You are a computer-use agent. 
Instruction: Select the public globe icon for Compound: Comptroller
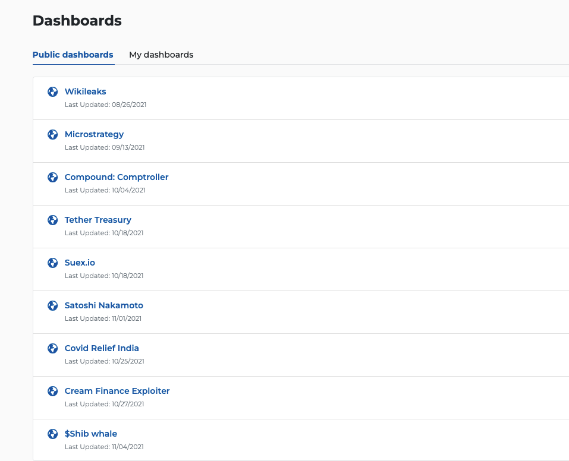pyautogui.click(x=52, y=177)
